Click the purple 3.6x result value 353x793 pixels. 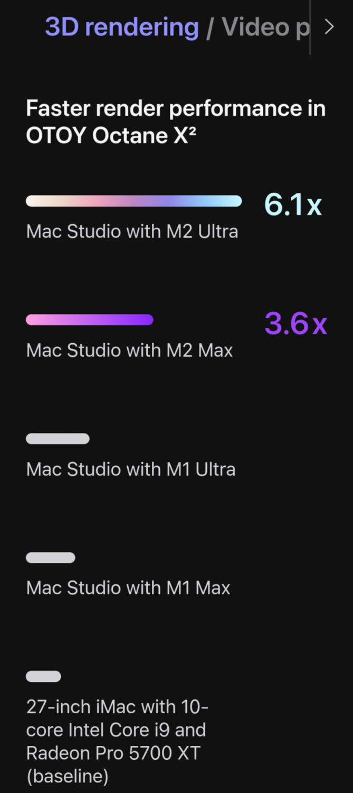pyautogui.click(x=296, y=323)
